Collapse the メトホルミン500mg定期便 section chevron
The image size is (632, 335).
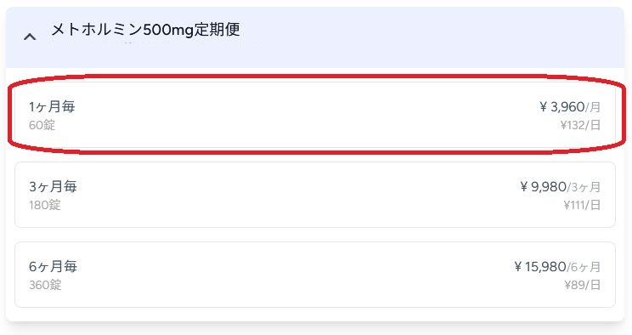[30, 37]
